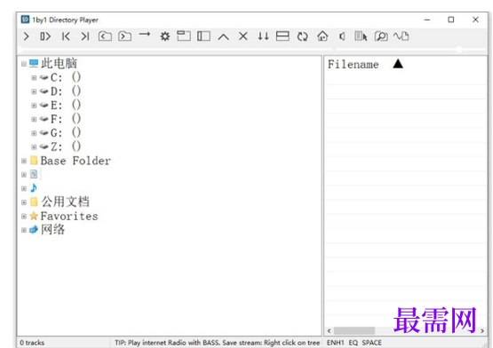Click the X icon in toolbar
This screenshot has width=493, height=348.
[243, 36]
